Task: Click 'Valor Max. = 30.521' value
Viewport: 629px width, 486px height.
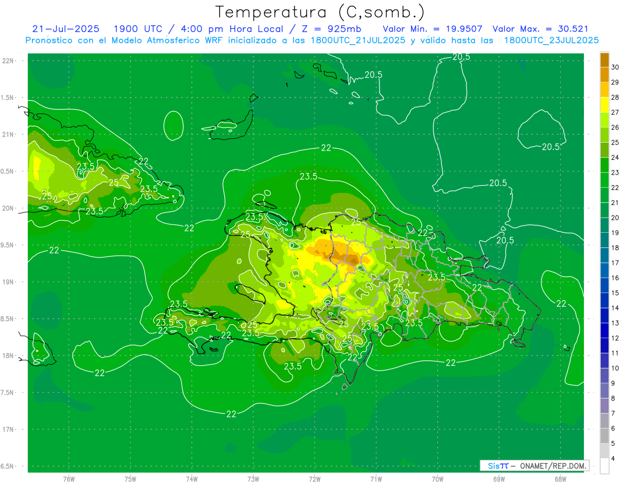Action: tap(540, 29)
